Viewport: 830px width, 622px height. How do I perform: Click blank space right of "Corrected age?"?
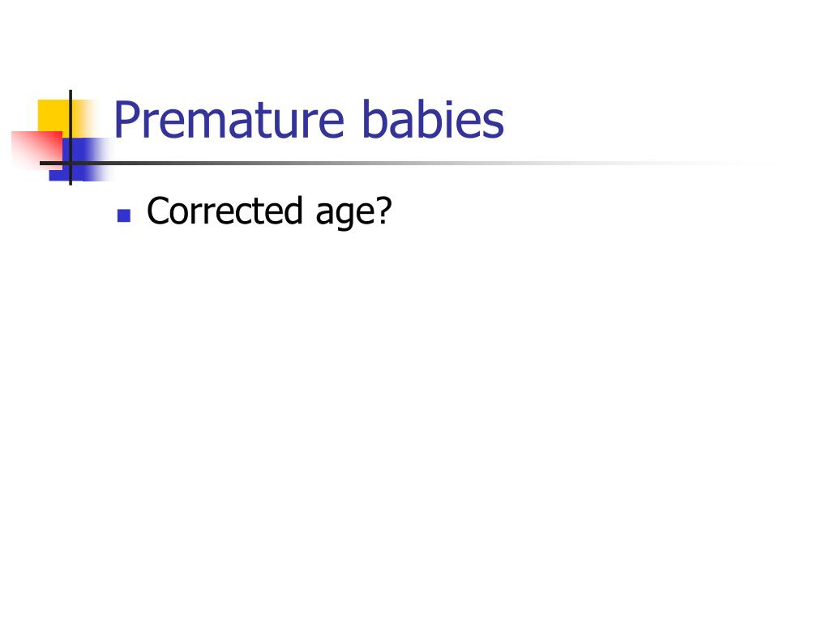[582, 211]
